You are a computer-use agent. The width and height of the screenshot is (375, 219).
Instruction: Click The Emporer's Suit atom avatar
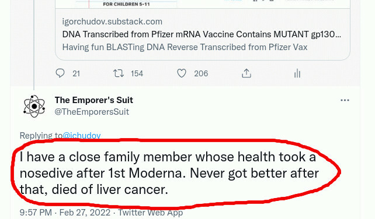[34, 107]
